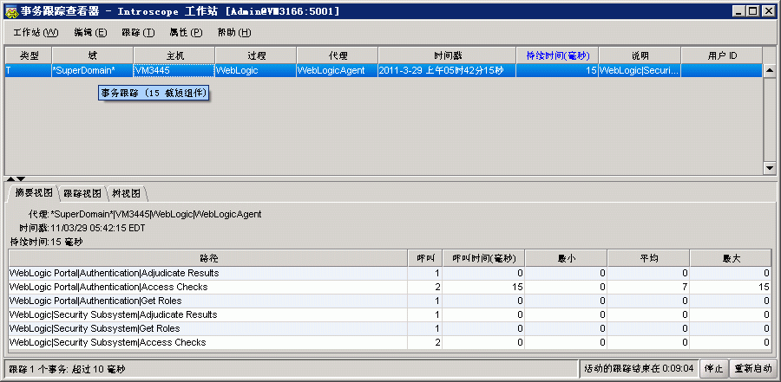This screenshot has height=382, width=781.
Task: Select WebLogic|Security Subsystem|Get Roles row
Action: pyautogui.click(x=390, y=328)
